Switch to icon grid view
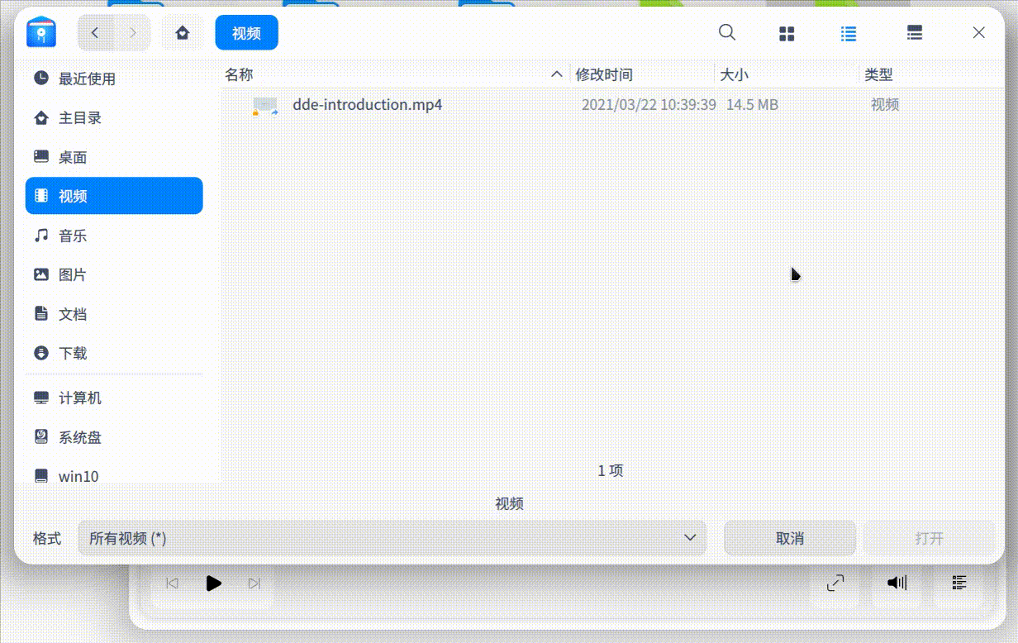 [x=787, y=33]
